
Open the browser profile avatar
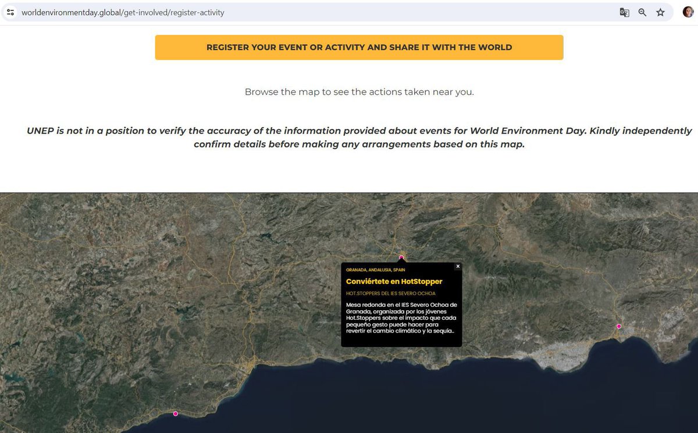click(688, 12)
